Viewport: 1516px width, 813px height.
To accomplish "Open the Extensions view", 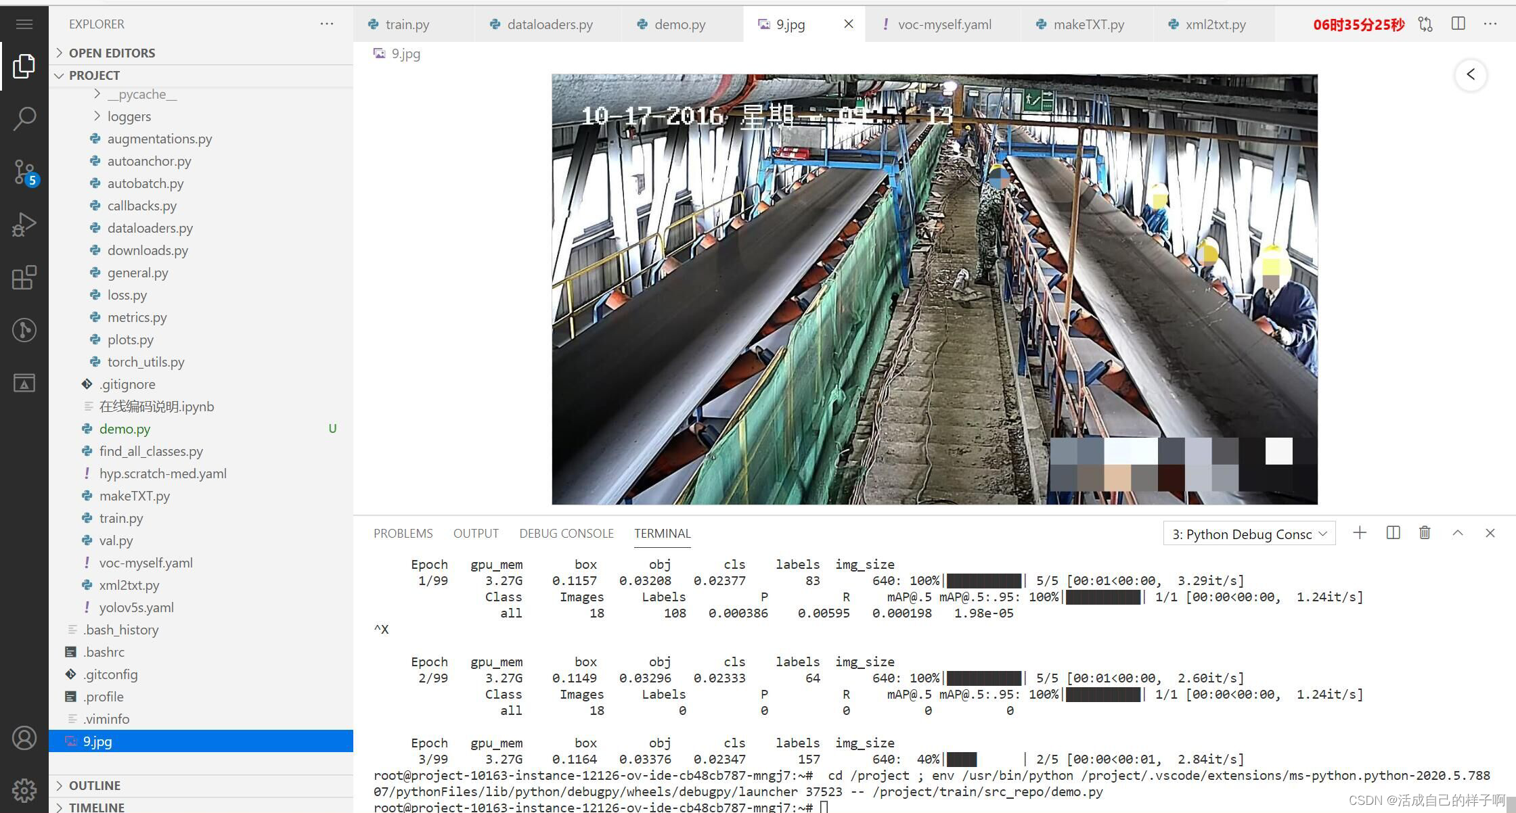I will (24, 277).
